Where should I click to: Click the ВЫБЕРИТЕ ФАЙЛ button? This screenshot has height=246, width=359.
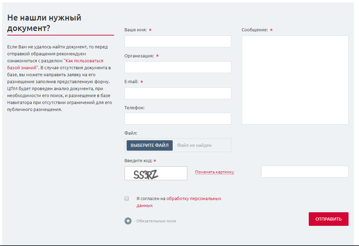click(149, 145)
